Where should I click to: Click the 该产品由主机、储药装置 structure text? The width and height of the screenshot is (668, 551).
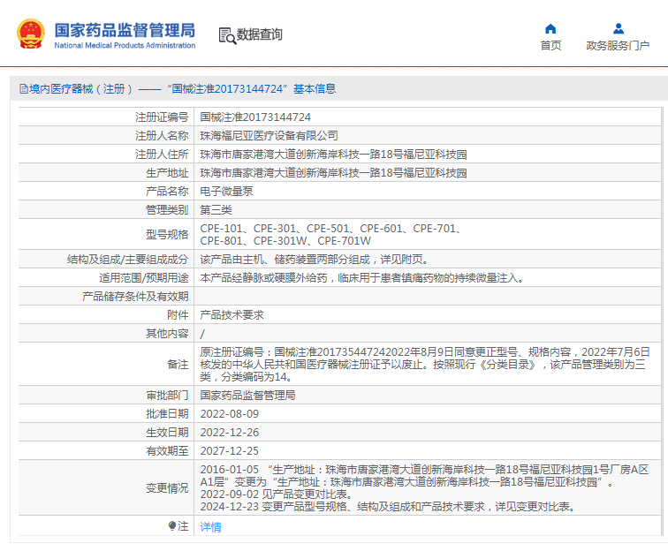315,260
